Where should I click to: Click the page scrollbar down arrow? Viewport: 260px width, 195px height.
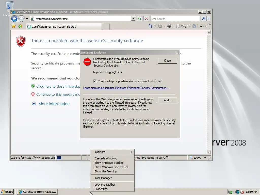(x=209, y=152)
